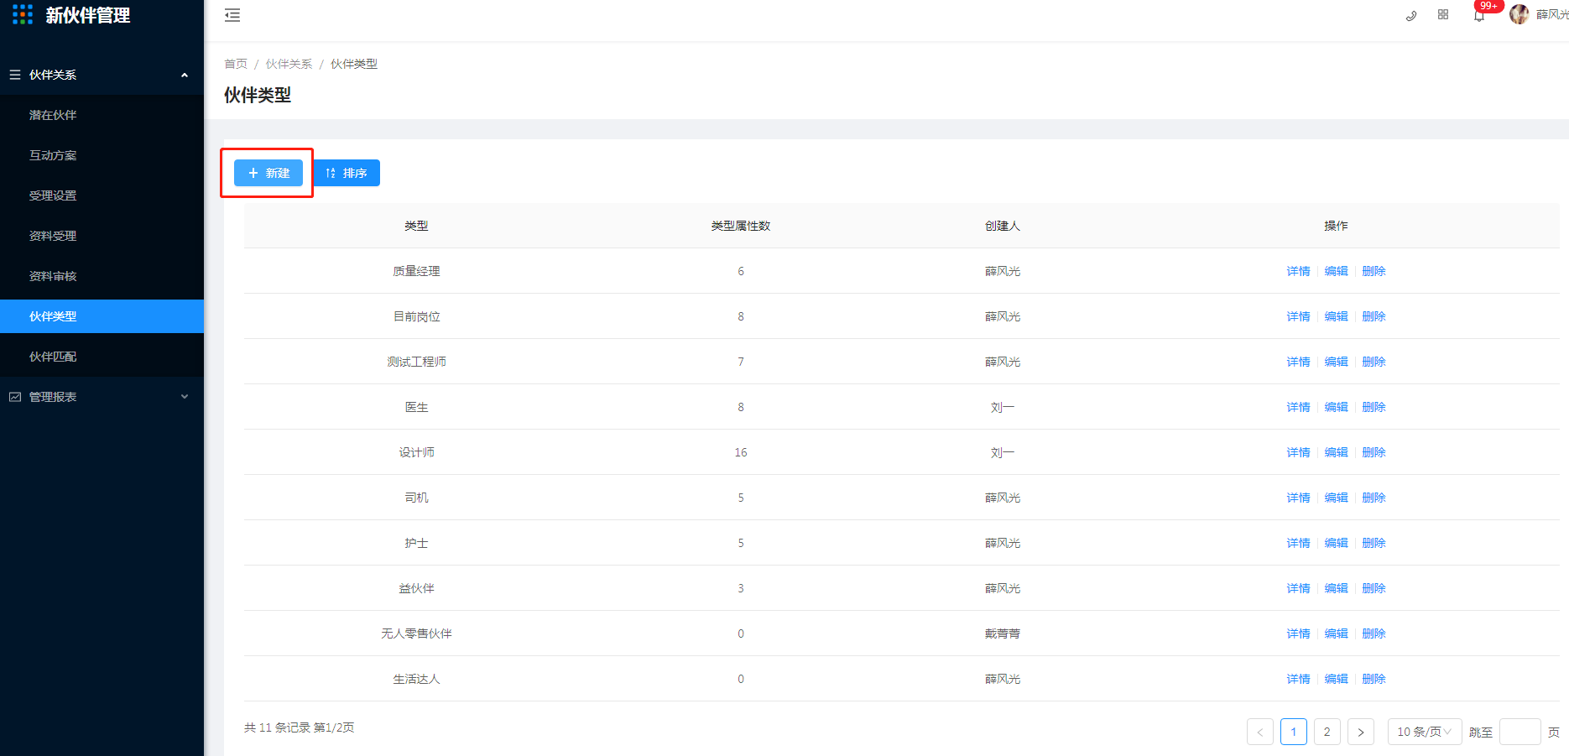Edit the 益伙伴 row
This screenshot has width=1569, height=756.
click(x=1336, y=588)
